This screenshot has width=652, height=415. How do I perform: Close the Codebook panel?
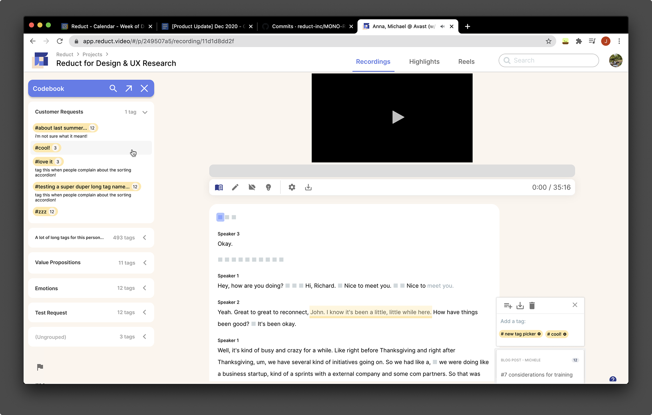pos(144,88)
